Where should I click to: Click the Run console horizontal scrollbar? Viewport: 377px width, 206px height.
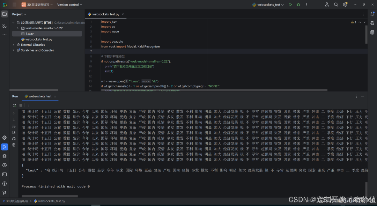click(50, 196)
